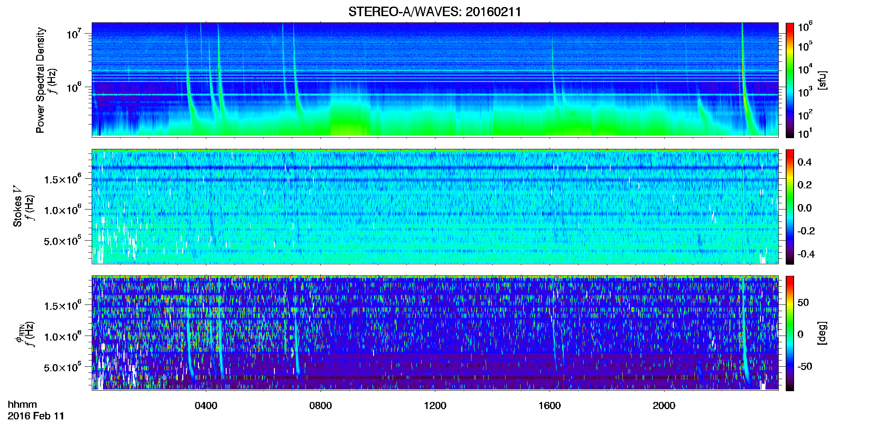Click the 10^6 label on the sfu colorbar

pyautogui.click(x=805, y=27)
